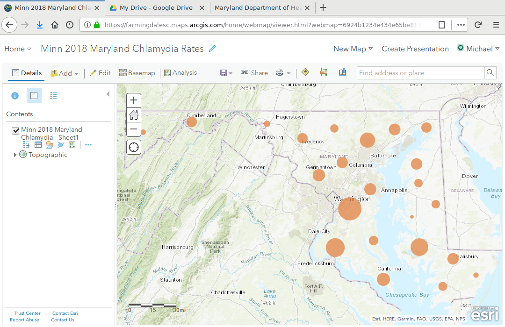
Task: Open Change Style for the Chlamydia layer
Action: pyautogui.click(x=49, y=145)
